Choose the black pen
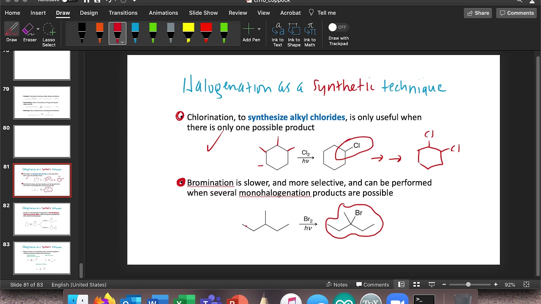541x304 pixels. point(82,33)
